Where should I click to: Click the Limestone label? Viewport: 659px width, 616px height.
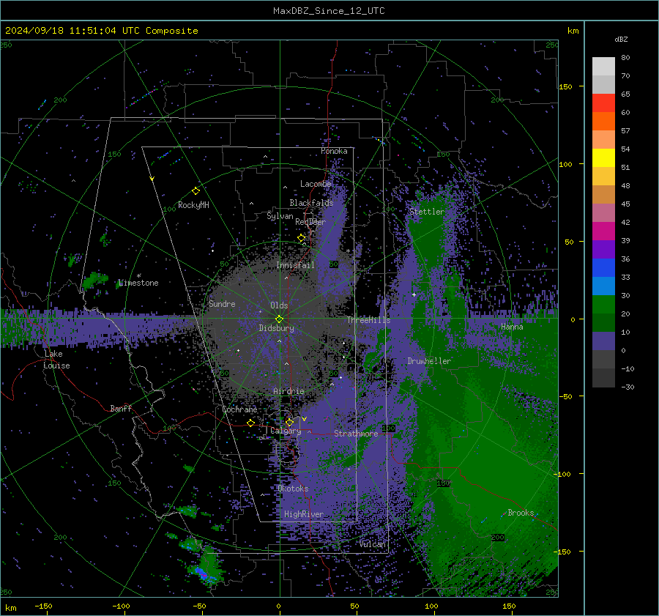138,283
